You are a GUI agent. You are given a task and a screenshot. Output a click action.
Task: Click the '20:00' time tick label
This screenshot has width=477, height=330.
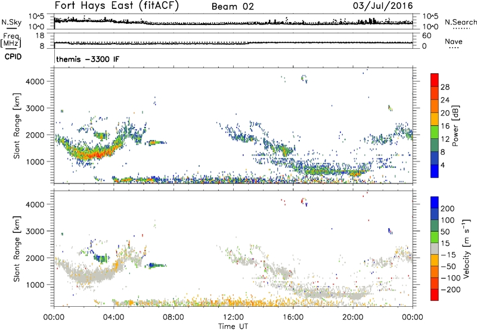click(x=352, y=317)
